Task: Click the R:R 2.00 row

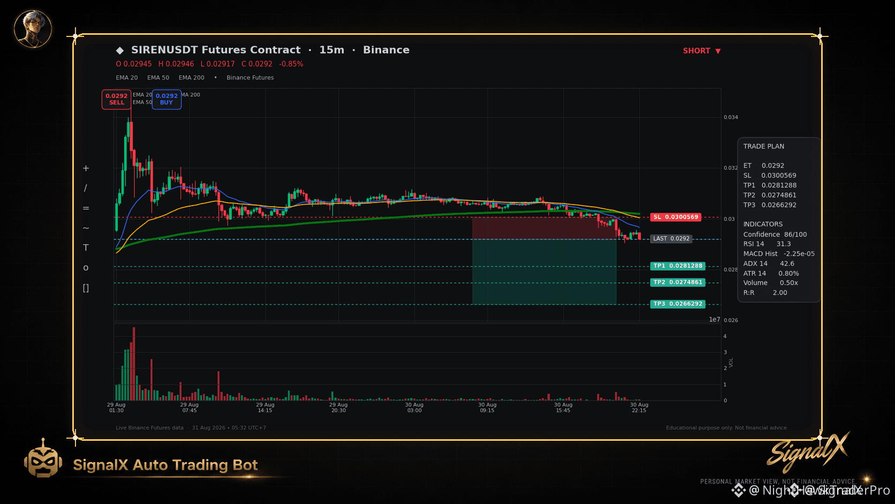Action: coord(765,292)
